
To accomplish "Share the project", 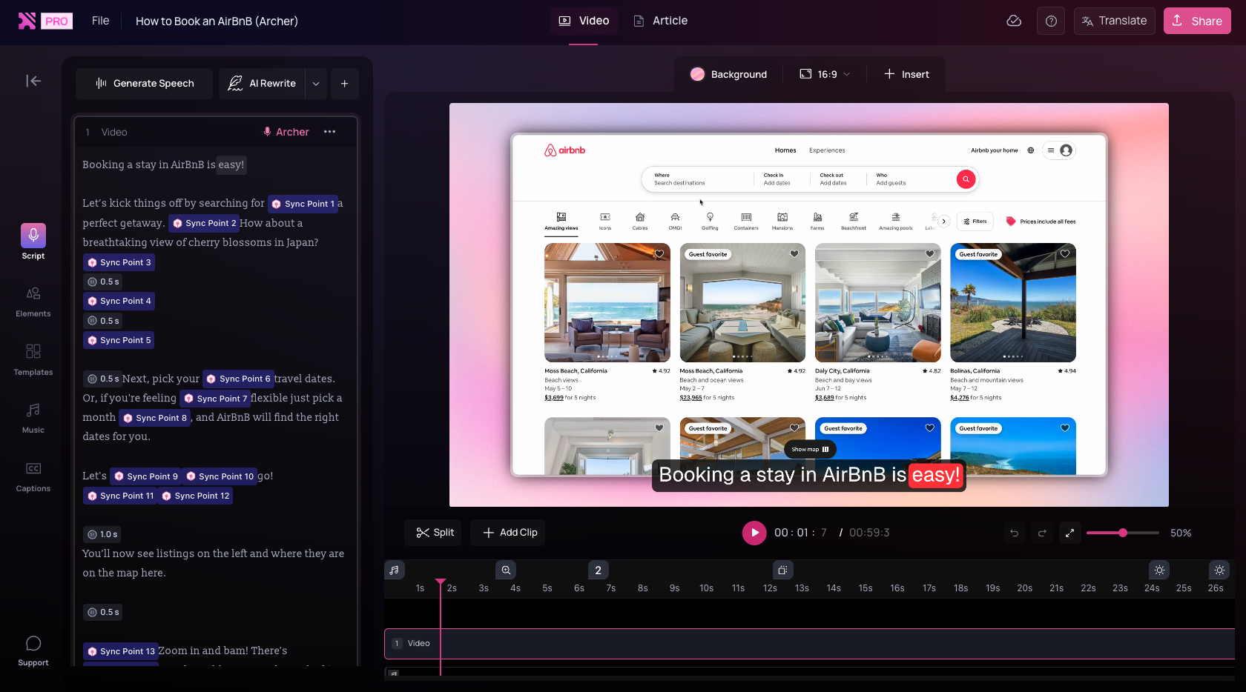I will (1197, 21).
